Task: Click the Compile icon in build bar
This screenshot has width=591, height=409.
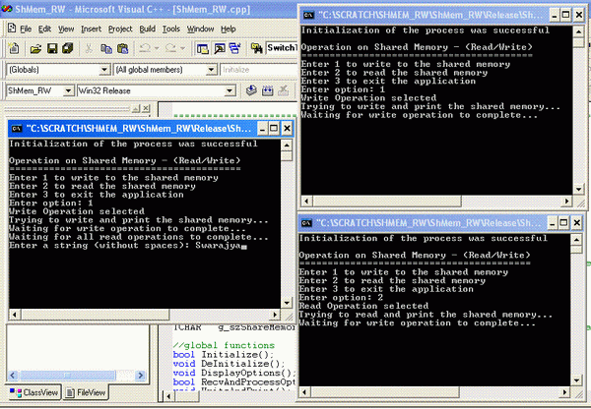Action: click(x=251, y=90)
